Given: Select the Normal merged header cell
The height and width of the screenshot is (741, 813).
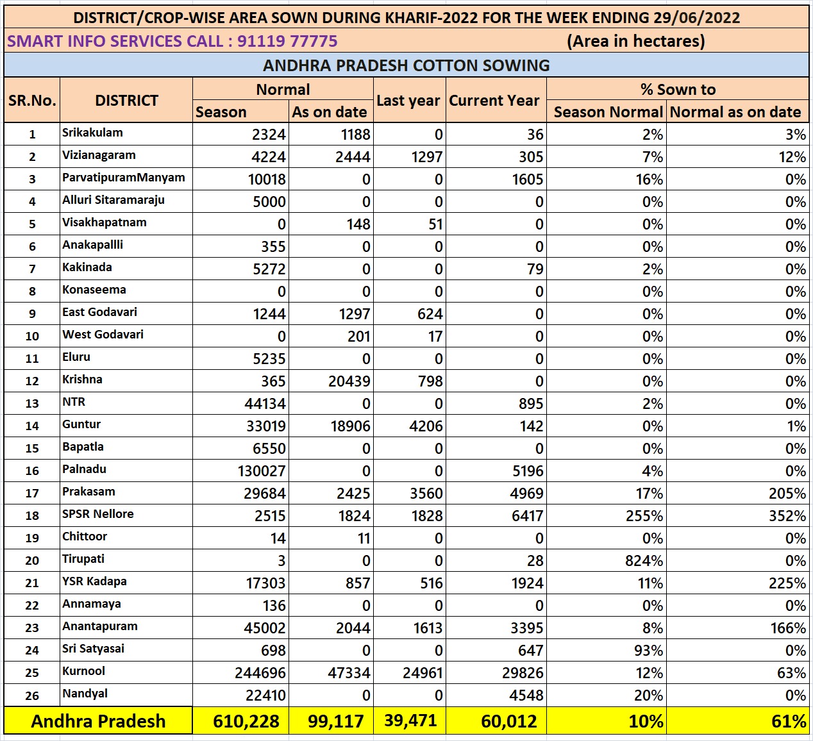Looking at the screenshot, I should click(x=282, y=89).
